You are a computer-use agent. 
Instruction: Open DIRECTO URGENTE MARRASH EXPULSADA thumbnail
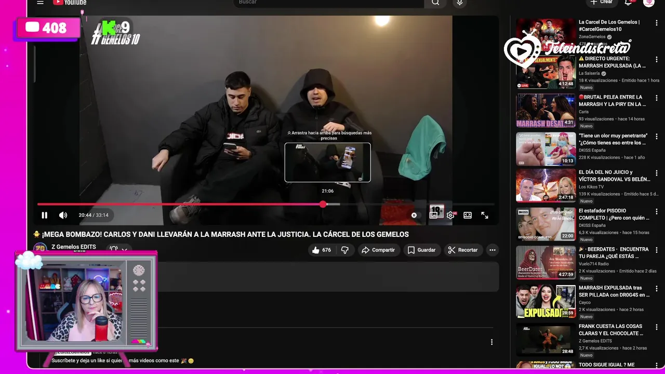(546, 72)
